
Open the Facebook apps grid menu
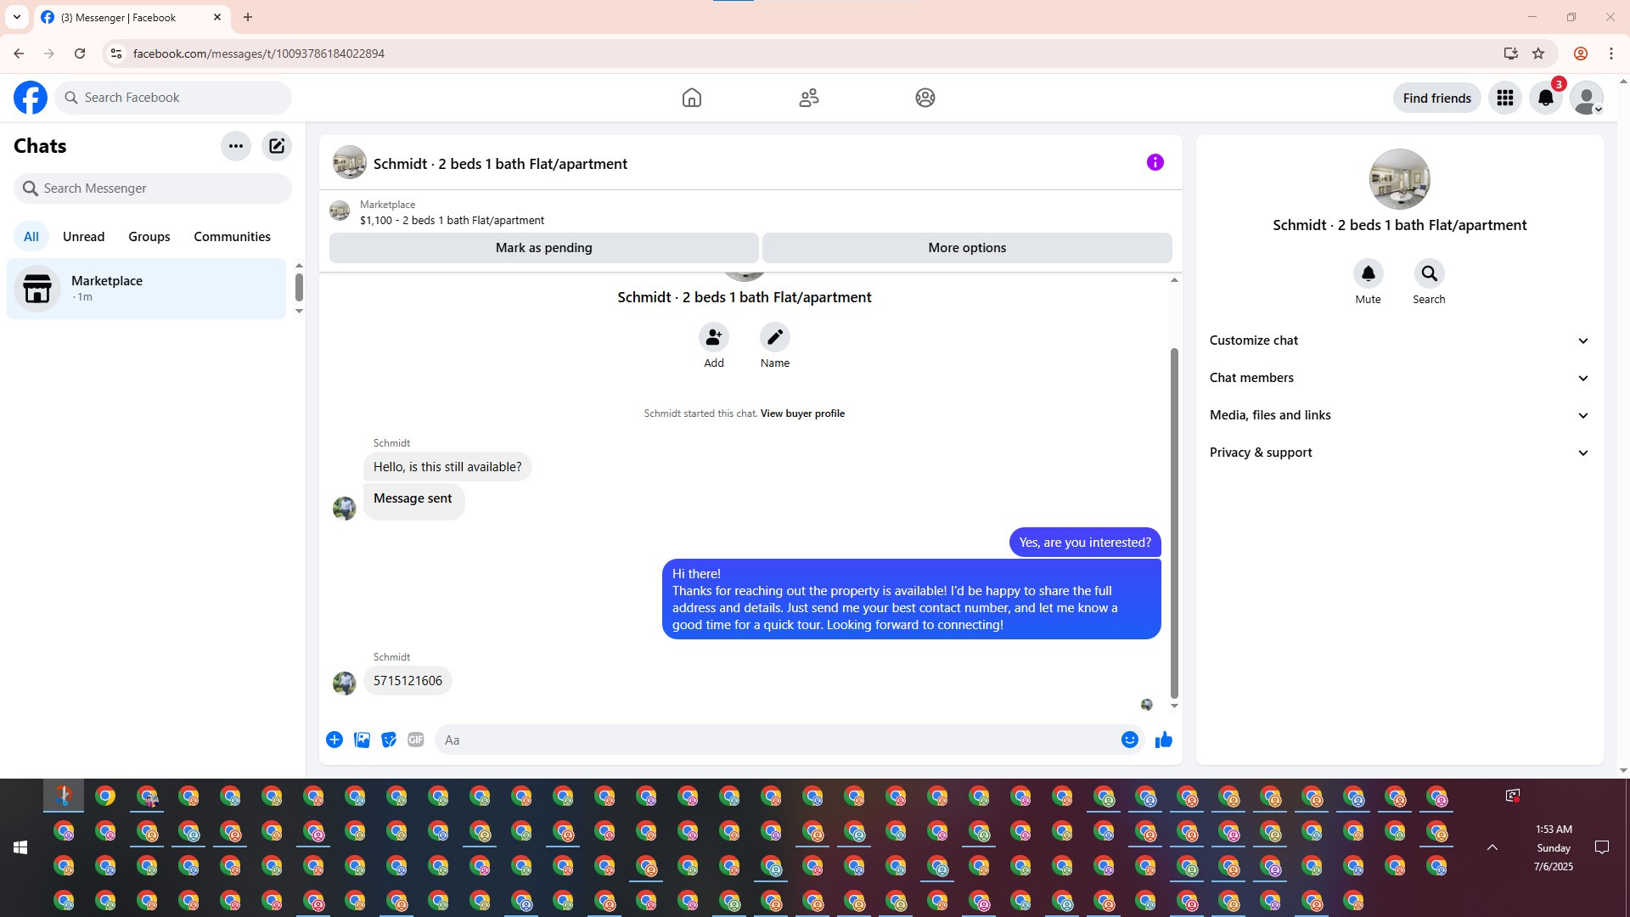coord(1504,98)
